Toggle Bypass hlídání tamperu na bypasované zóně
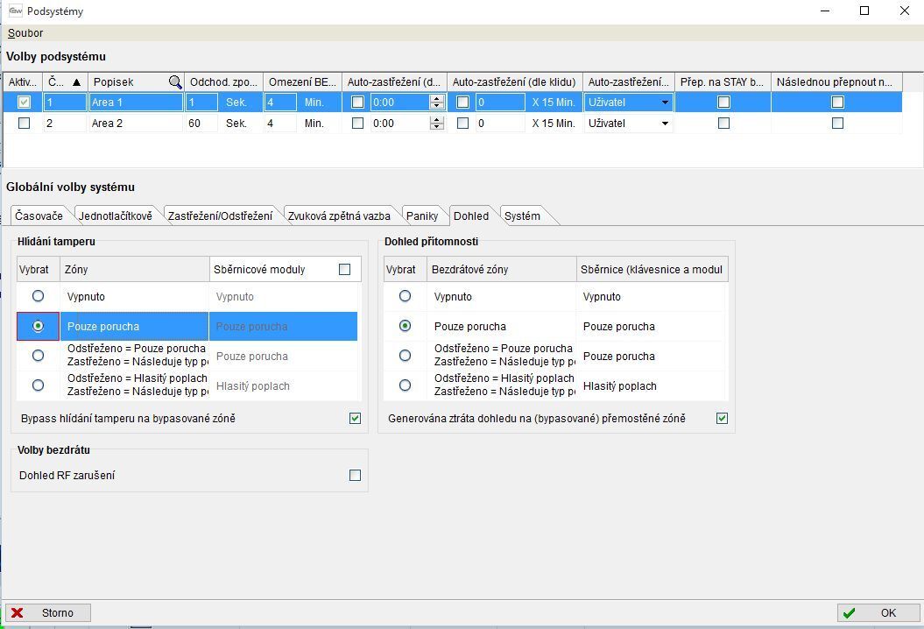924x629 pixels. coord(355,419)
